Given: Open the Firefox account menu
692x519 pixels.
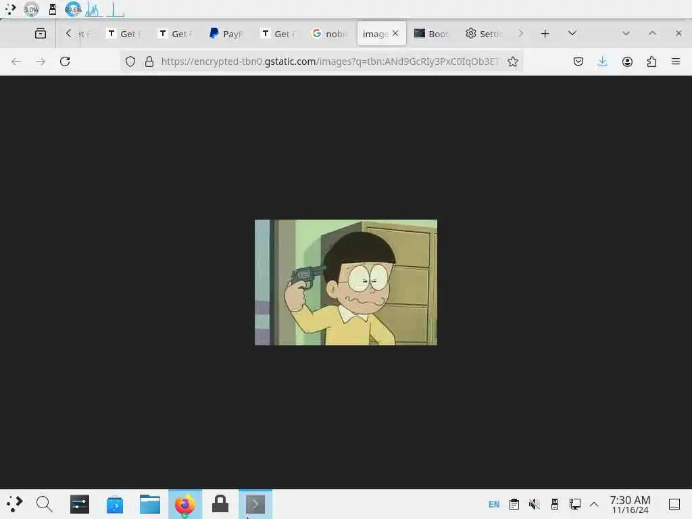Looking at the screenshot, I should point(627,61).
